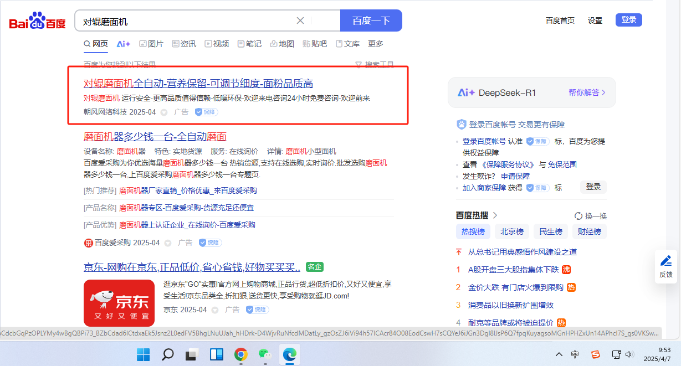Open the AI+ search tab
Screen dimensions: 681x366
pyautogui.click(x=123, y=44)
